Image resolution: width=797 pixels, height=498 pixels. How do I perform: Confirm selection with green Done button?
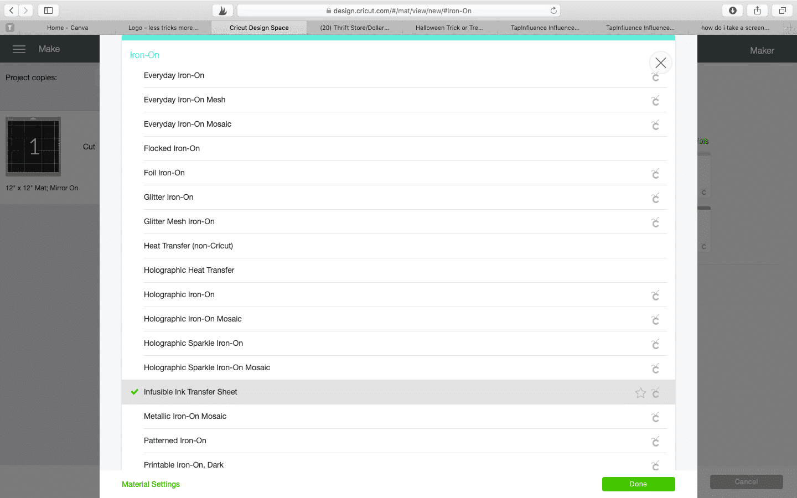[x=638, y=484]
